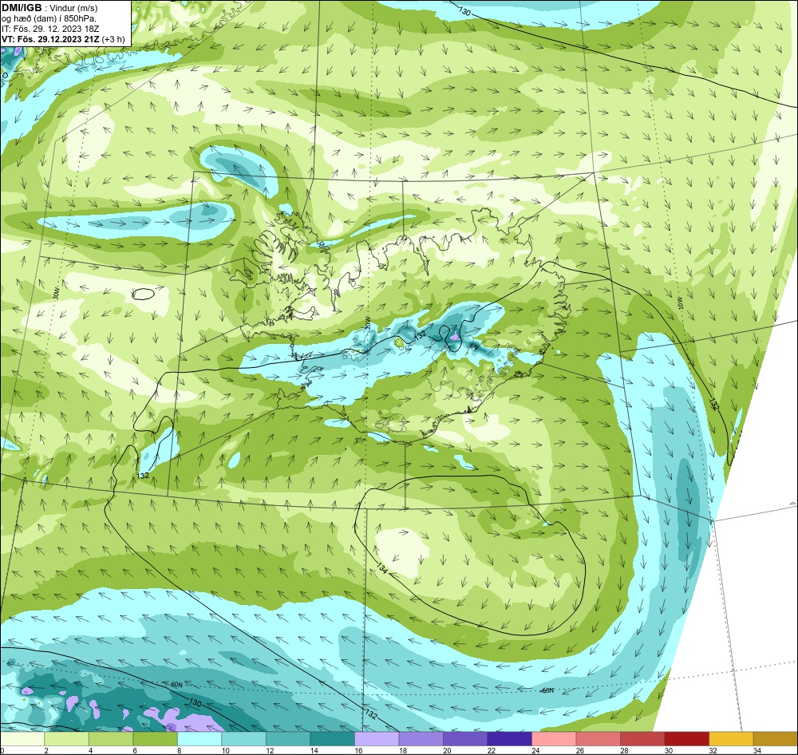This screenshot has height=755, width=798.
Task: Pick the medium green 4–6 m/s legend swatch
Action: [111, 739]
